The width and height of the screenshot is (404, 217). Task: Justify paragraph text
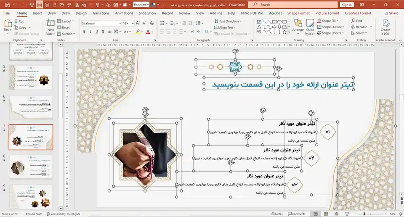tap(181, 32)
